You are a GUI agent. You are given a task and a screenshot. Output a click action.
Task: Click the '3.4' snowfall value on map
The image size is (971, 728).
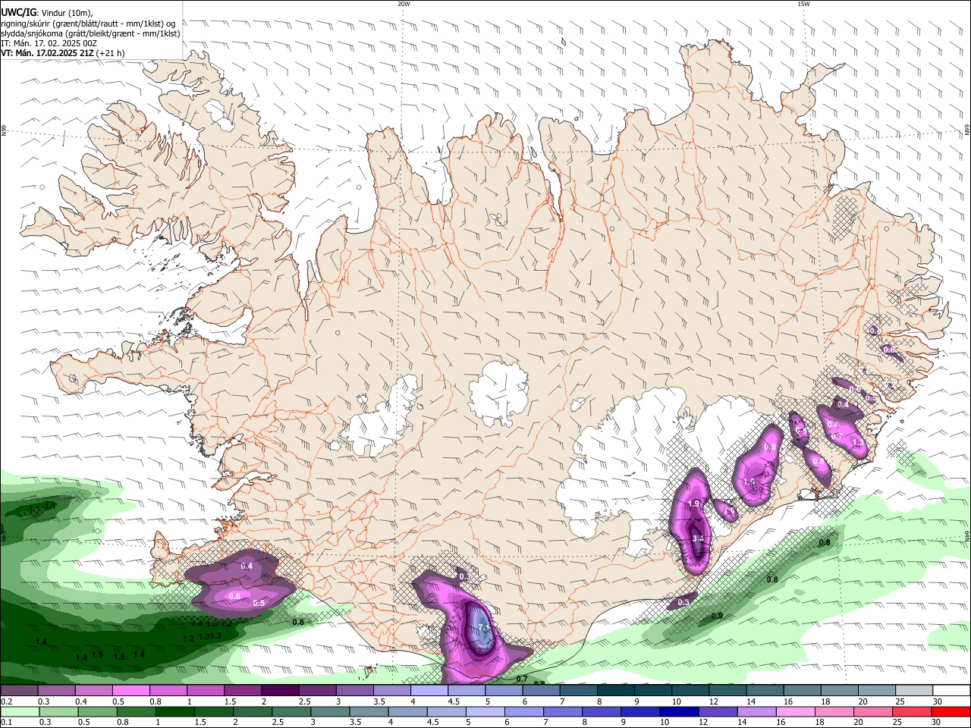point(699,538)
